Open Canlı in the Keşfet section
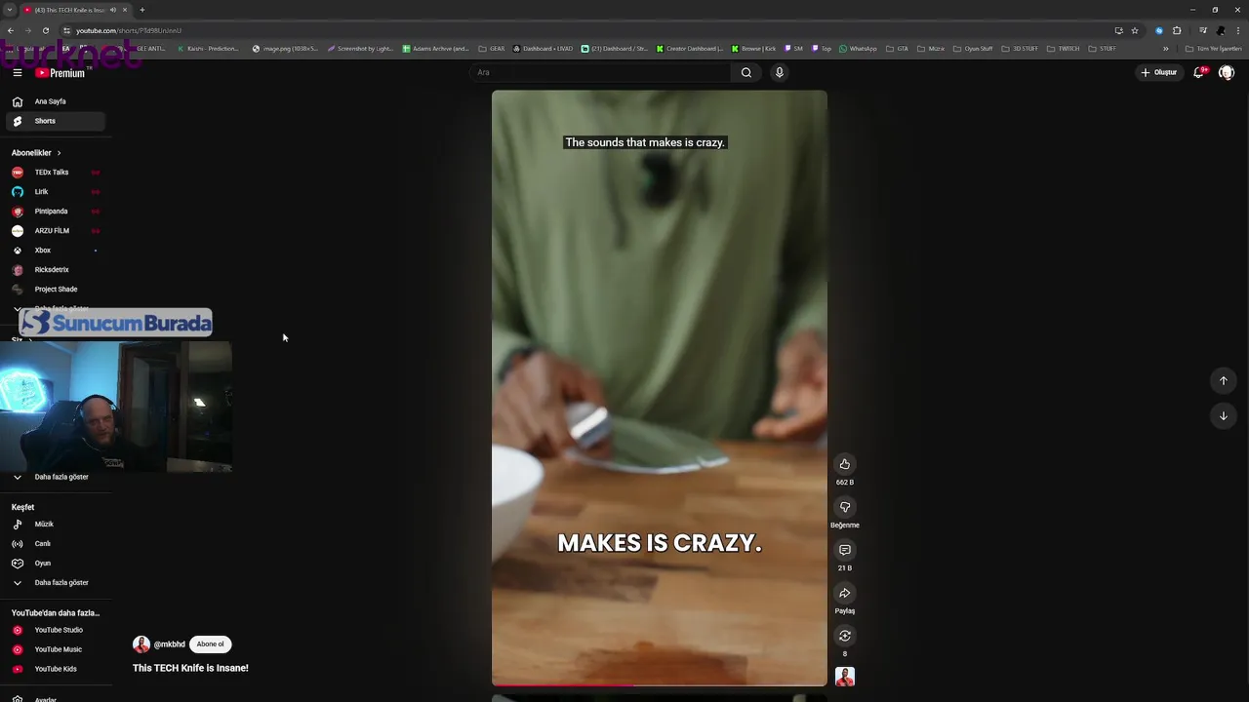 click(54, 544)
